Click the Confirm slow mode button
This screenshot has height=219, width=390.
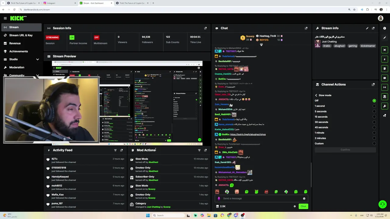point(345,150)
